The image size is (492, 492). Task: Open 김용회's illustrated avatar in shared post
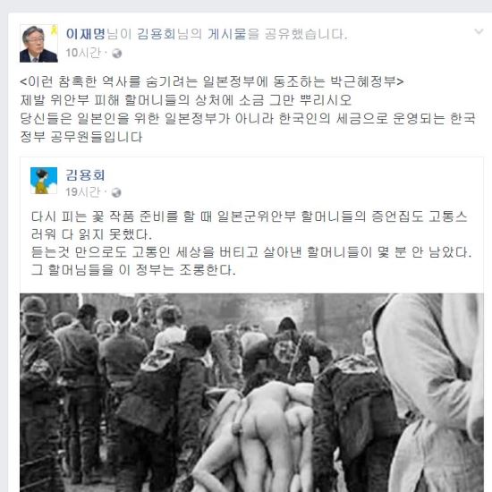point(44,181)
